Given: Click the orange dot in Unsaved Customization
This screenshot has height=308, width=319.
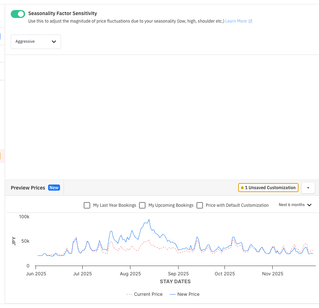Looking at the screenshot, I should [x=242, y=188].
